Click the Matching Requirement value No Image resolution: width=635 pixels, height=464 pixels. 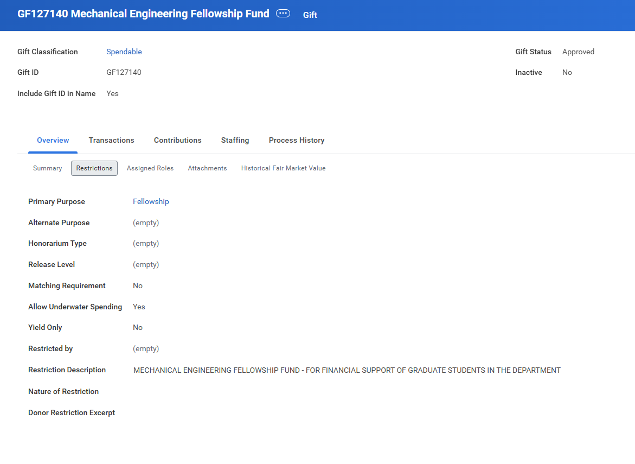138,285
